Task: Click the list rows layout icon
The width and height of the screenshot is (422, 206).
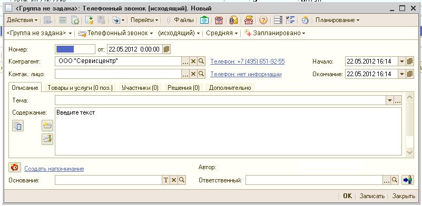Action: (x=278, y=20)
